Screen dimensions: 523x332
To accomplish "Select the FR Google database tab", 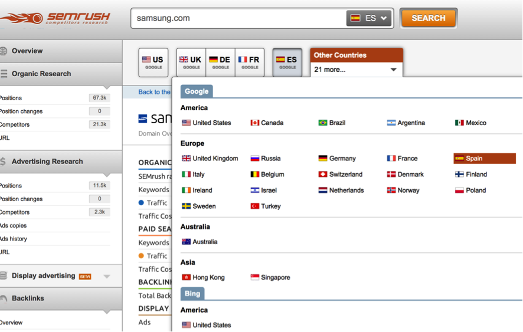I will tap(250, 63).
